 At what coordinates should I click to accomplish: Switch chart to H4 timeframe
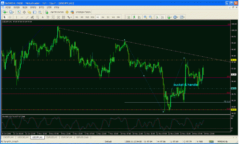pos(103,17)
